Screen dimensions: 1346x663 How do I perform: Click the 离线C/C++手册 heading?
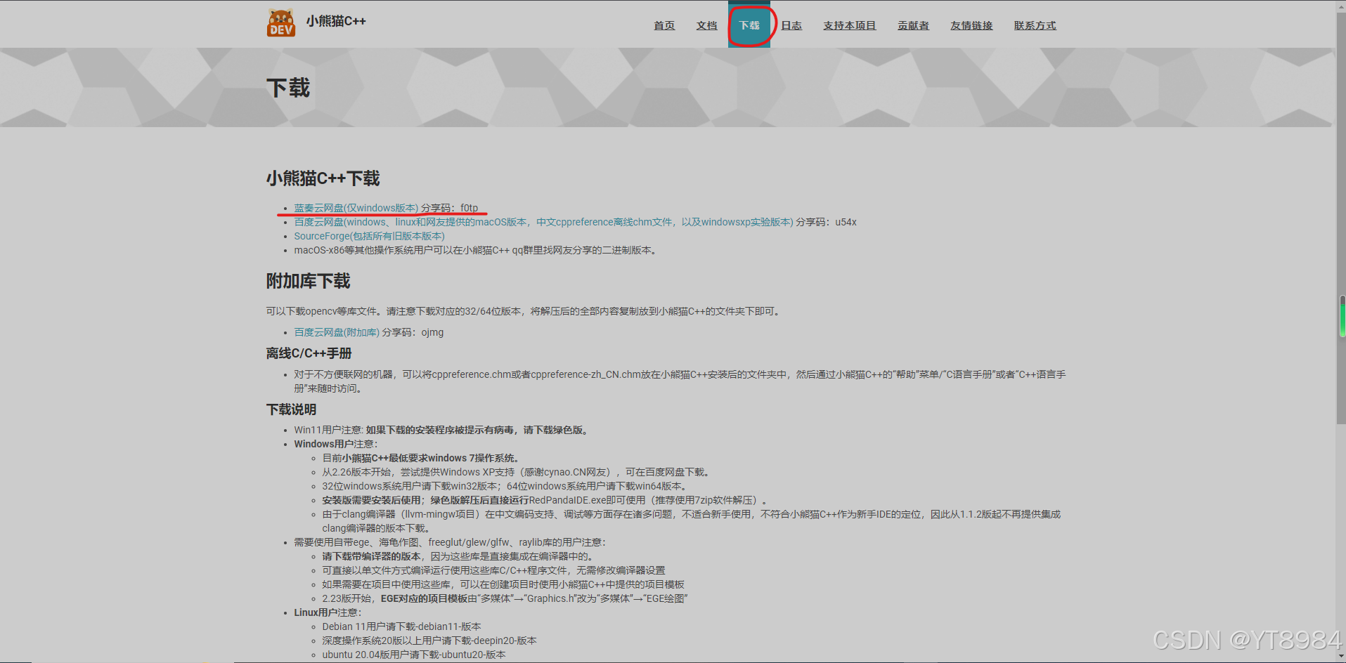(309, 353)
